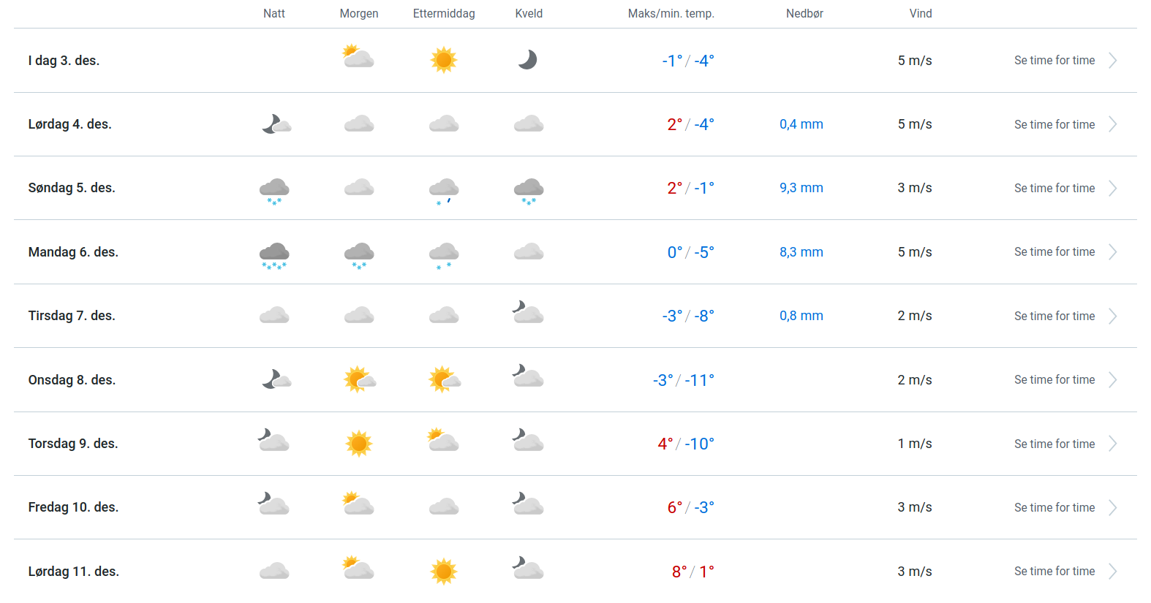Click the Tirsdag 7. des. day label
The image size is (1151, 603).
(x=72, y=316)
